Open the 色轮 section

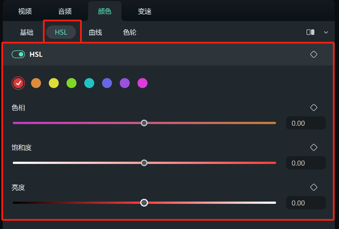tap(129, 32)
